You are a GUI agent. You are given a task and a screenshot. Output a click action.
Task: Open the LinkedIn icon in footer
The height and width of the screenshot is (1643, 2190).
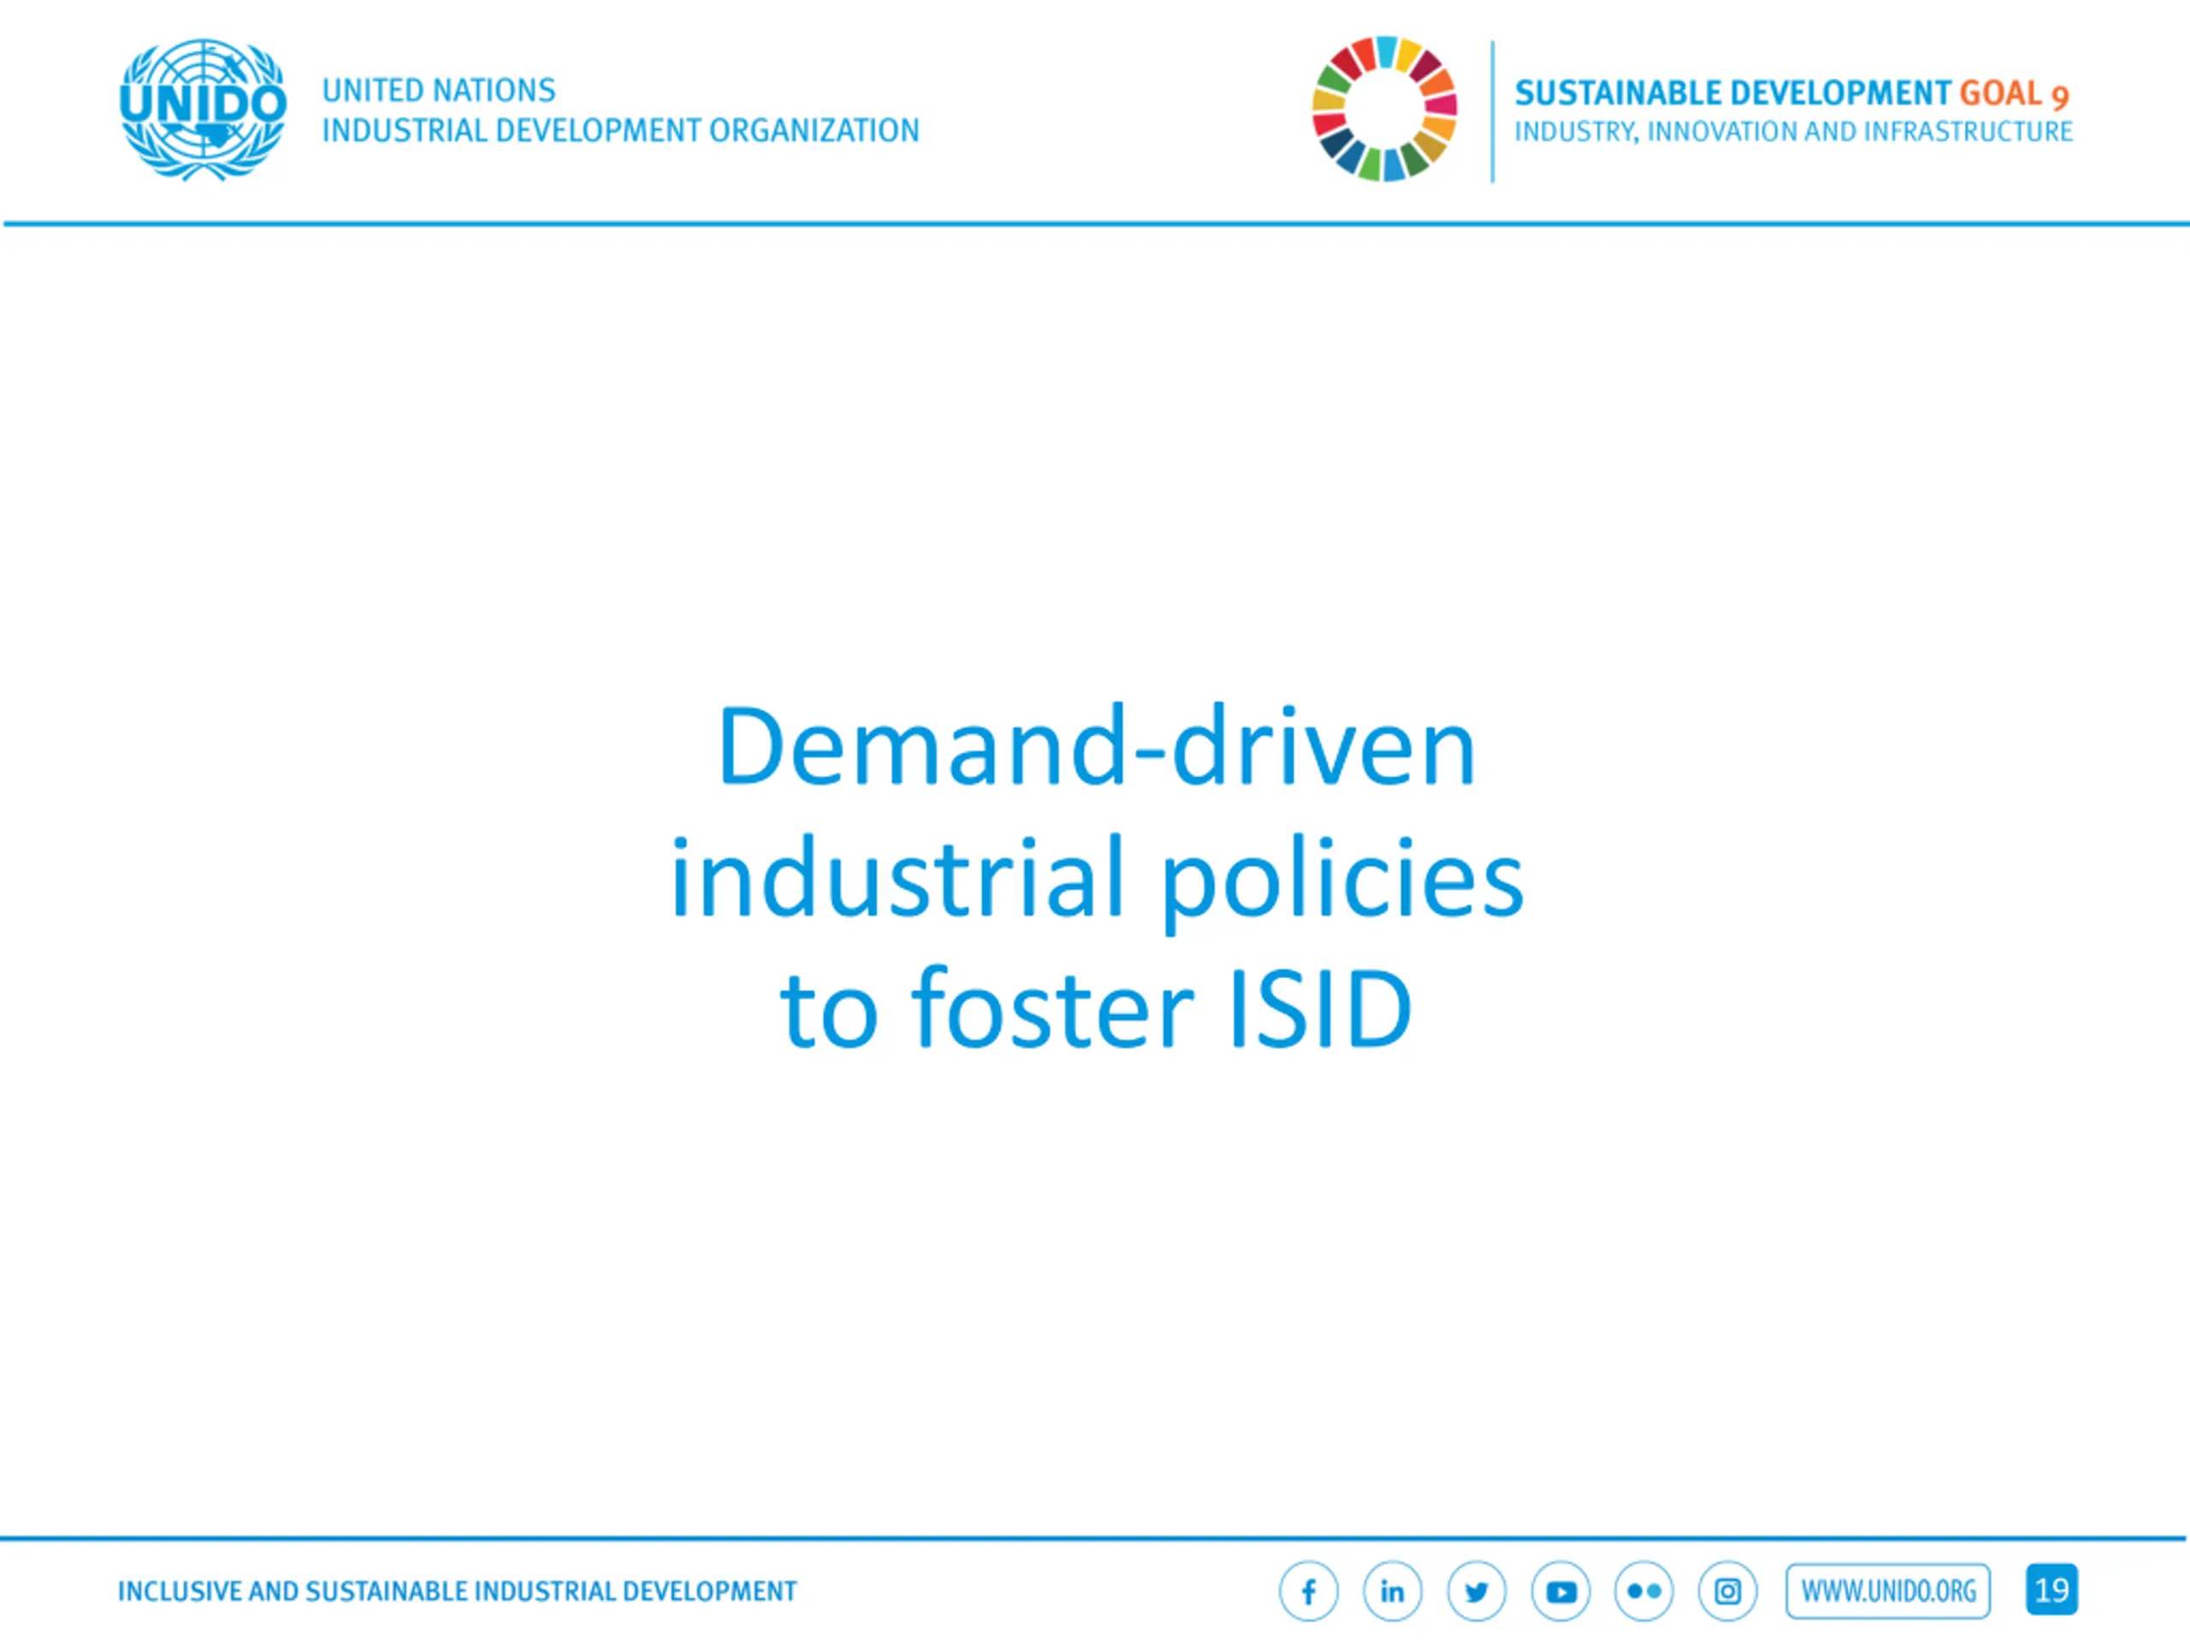(x=1392, y=1592)
